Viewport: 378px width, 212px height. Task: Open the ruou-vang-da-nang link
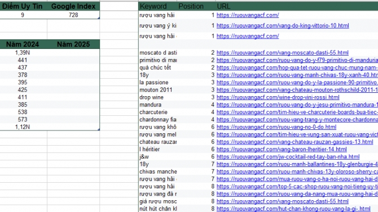[x=297, y=194]
